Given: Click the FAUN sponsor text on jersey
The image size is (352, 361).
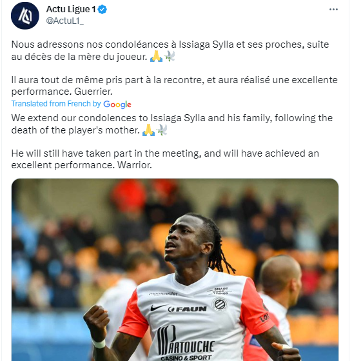Looking at the screenshot, I should click(x=187, y=309).
